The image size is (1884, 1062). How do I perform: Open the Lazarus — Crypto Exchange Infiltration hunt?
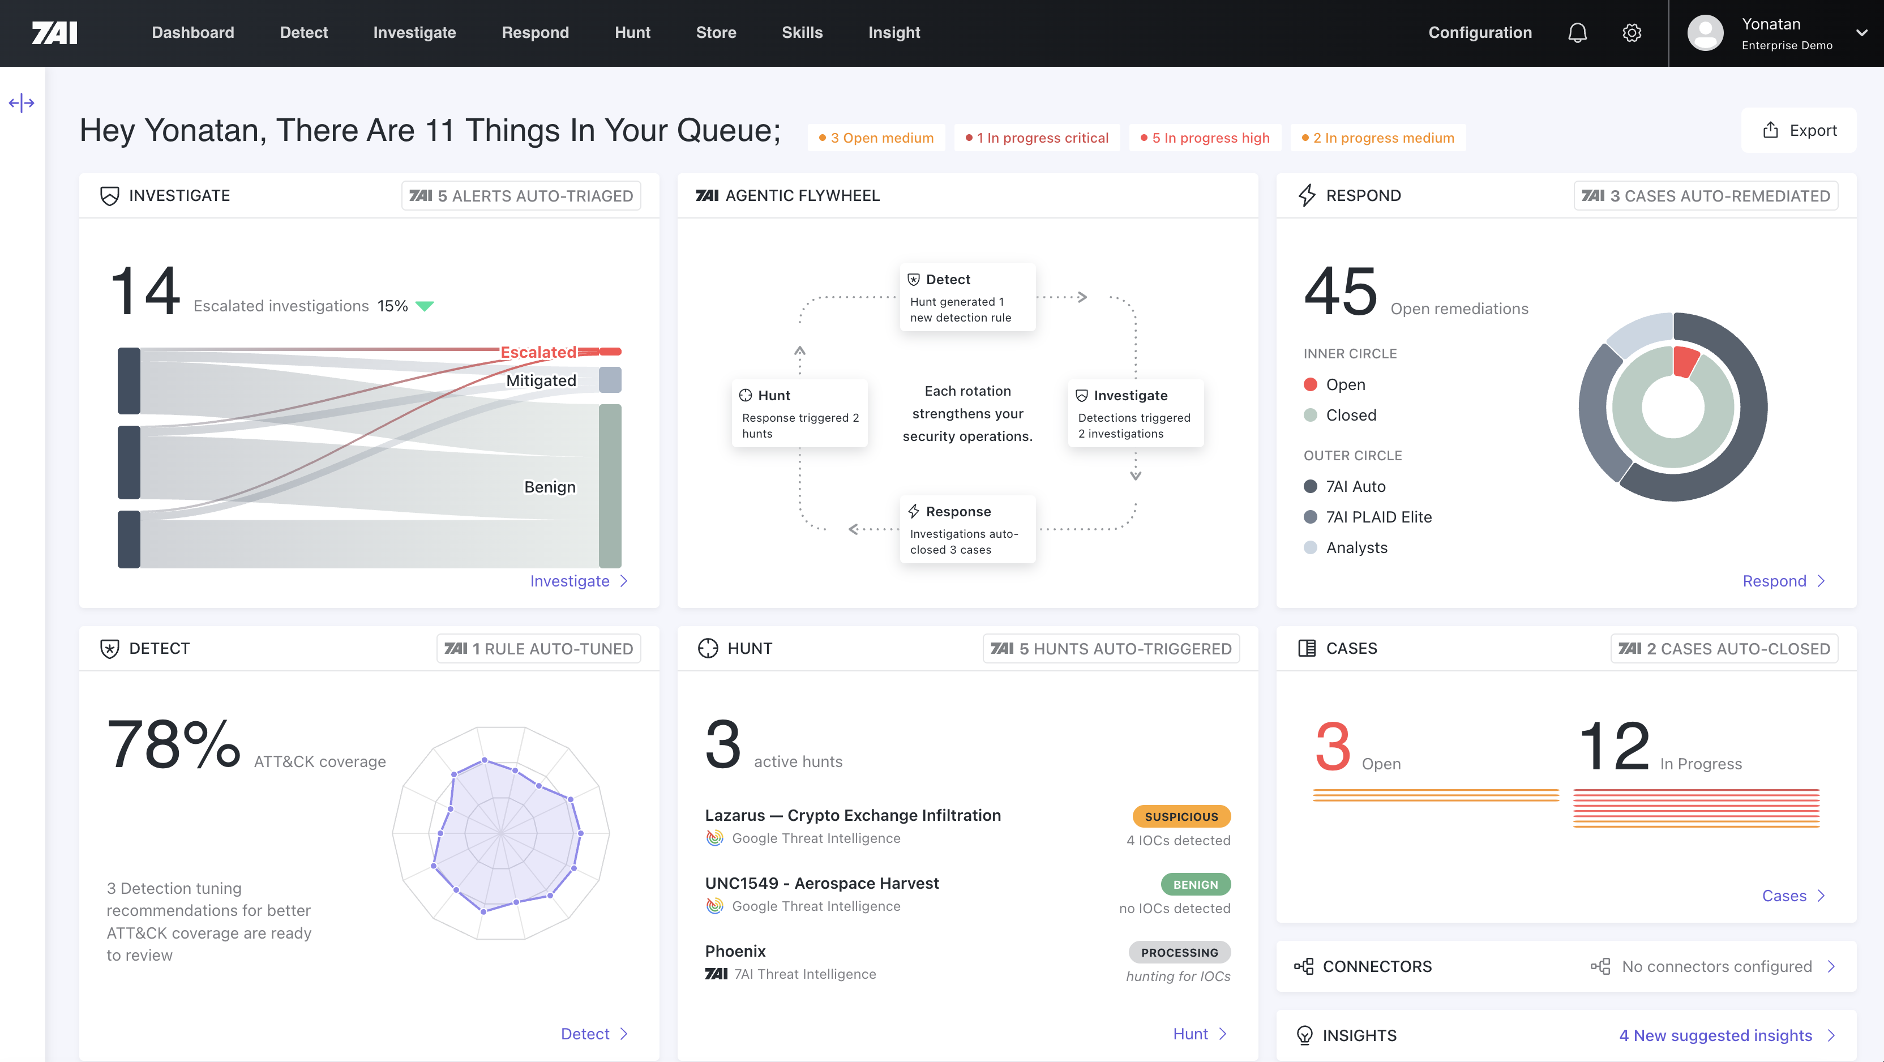pos(853,815)
